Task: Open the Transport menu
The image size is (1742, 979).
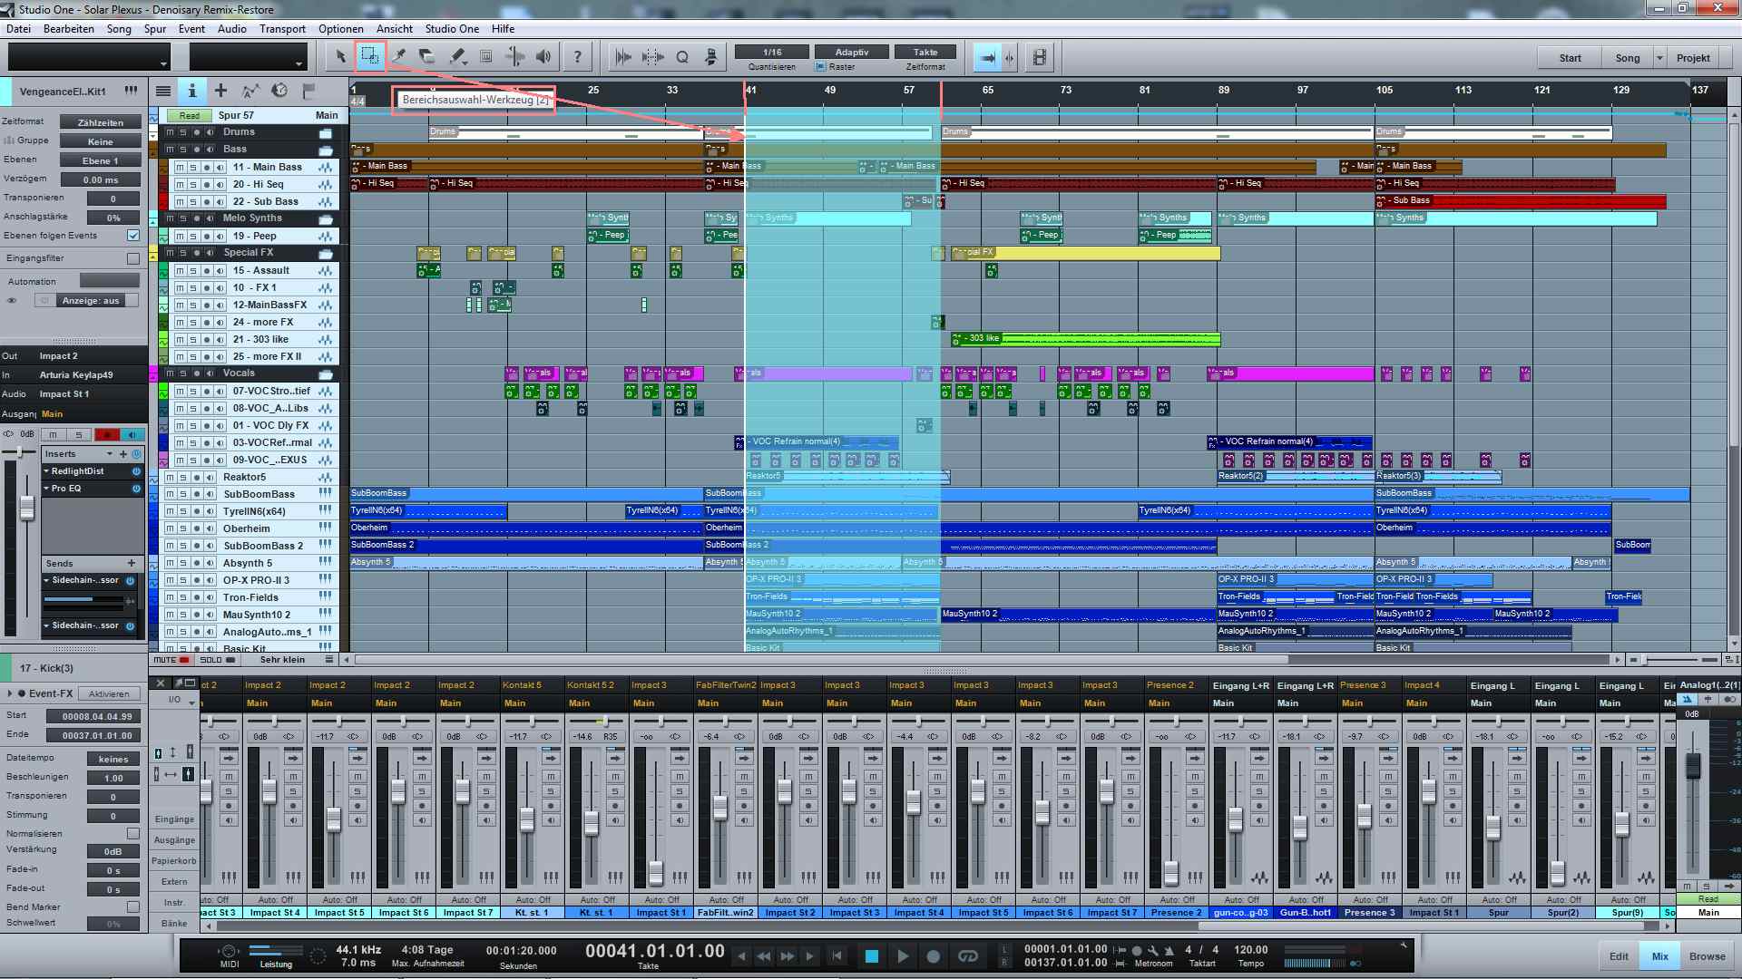Action: [x=282, y=29]
